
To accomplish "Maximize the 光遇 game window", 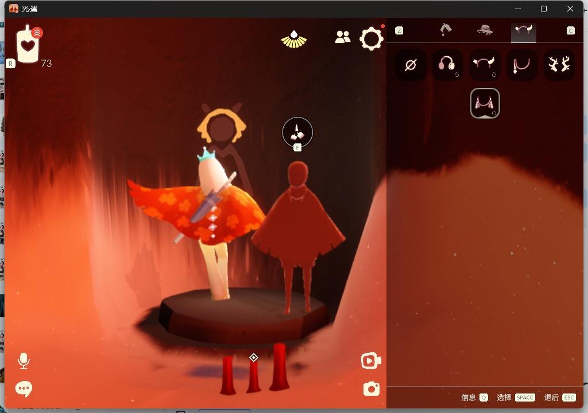I will [x=544, y=9].
